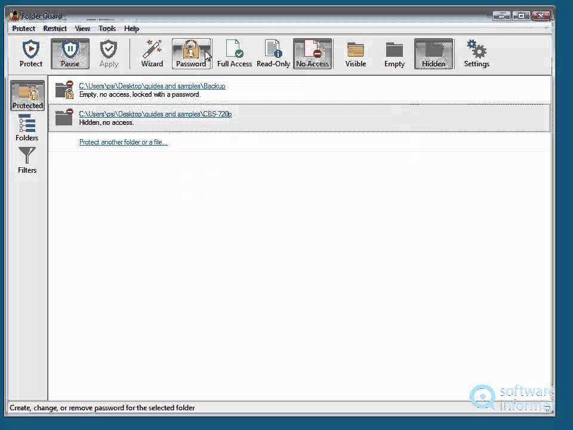Make the folder Visible
The height and width of the screenshot is (430, 573).
(355, 54)
